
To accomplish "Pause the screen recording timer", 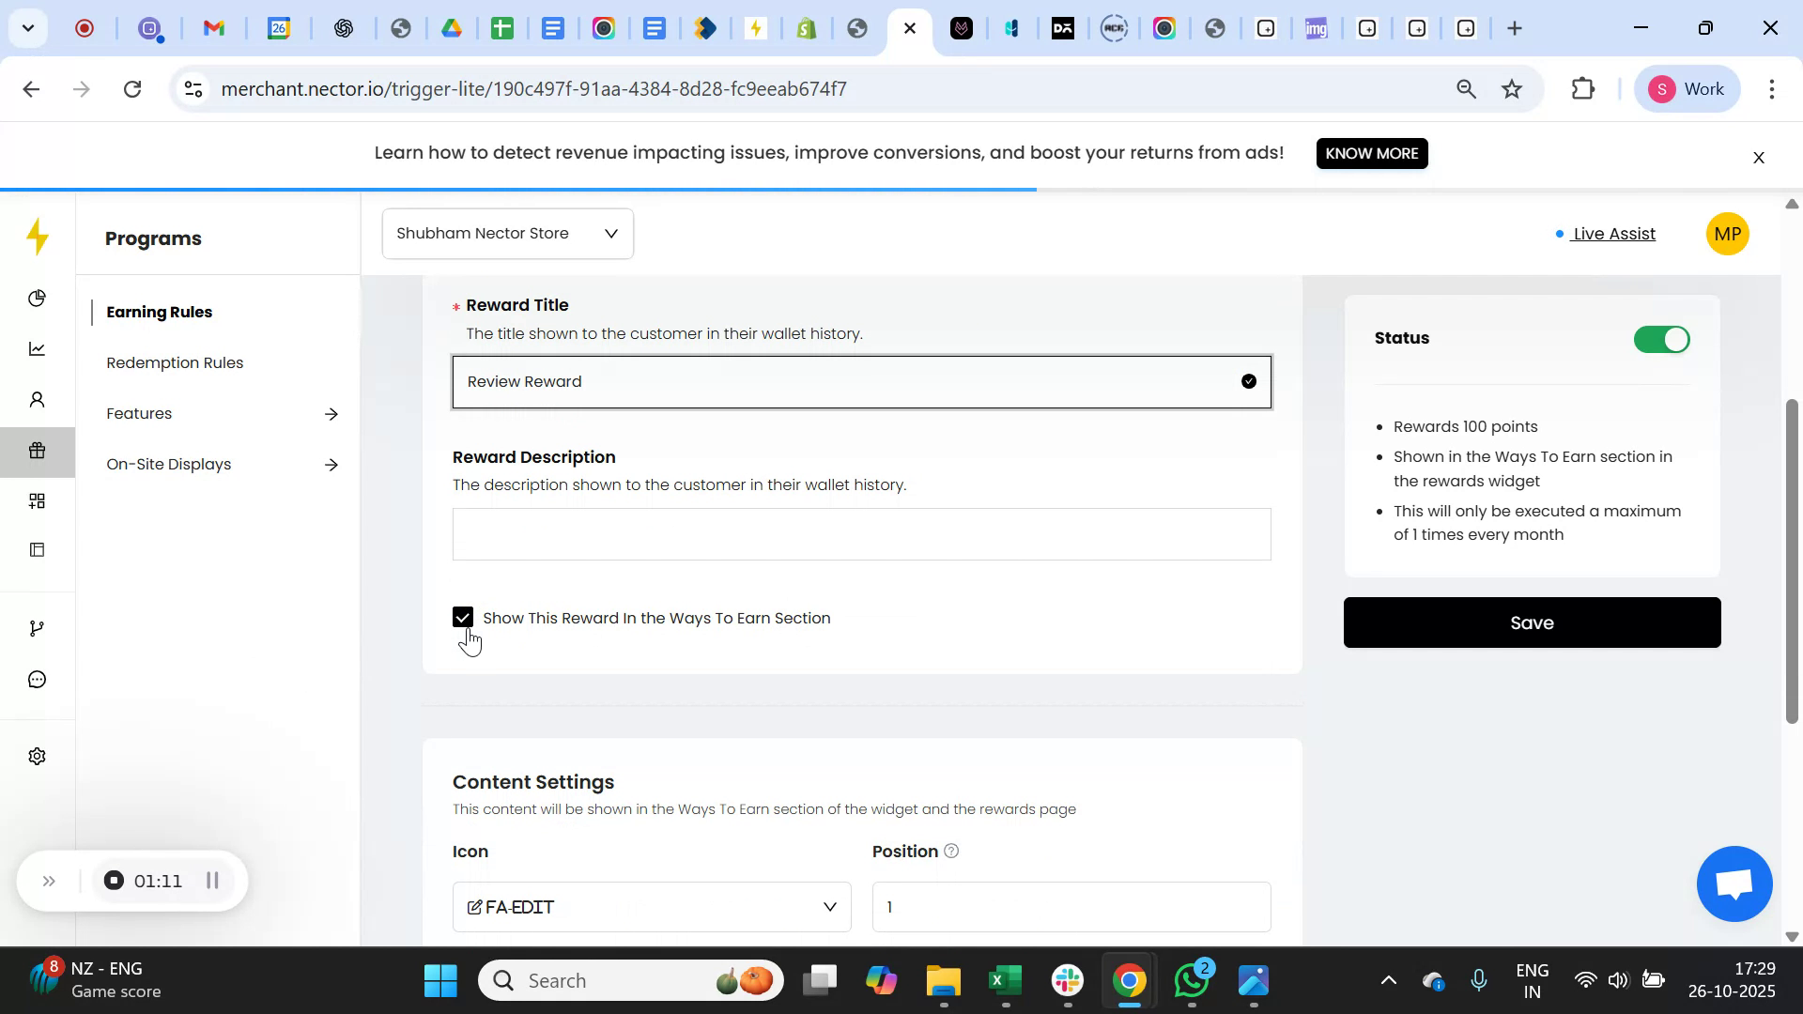I will 212,881.
